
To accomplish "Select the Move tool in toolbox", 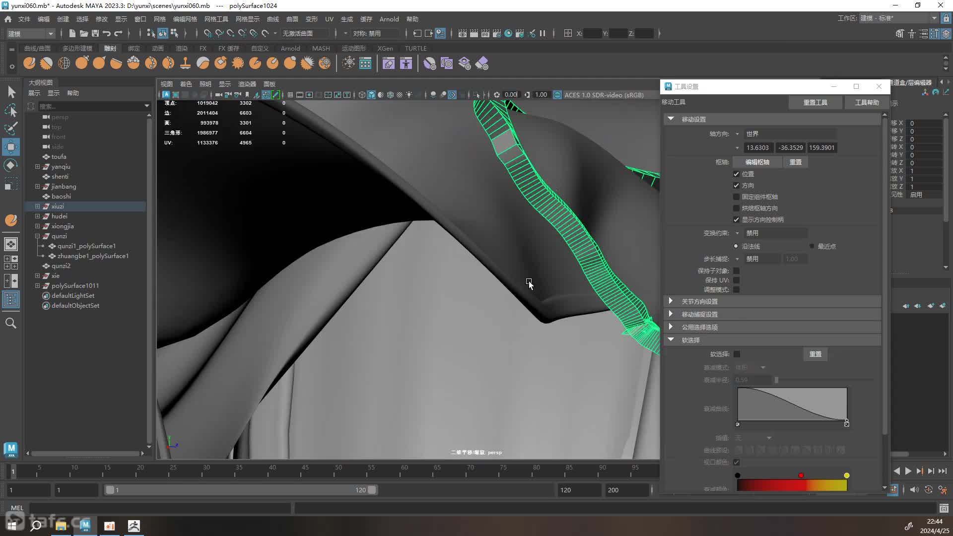I will pos(11,147).
